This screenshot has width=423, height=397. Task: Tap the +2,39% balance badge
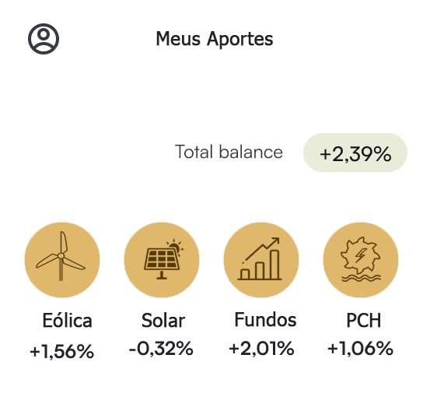click(x=355, y=153)
